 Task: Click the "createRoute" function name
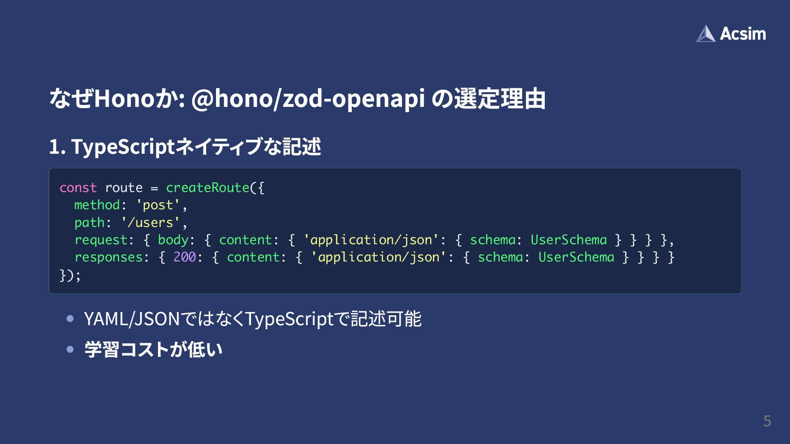click(207, 188)
